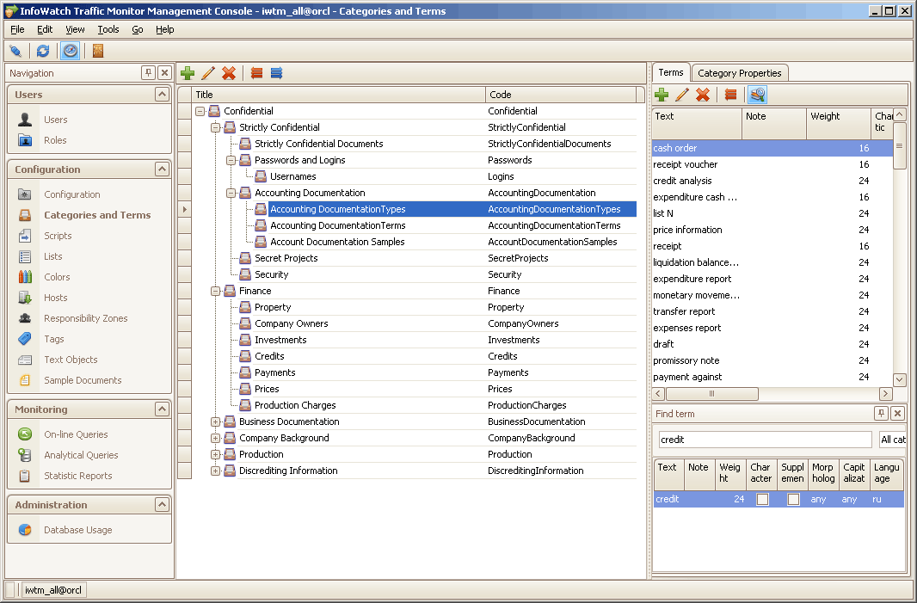
Task: Select the Secret Projects category row
Action: pyautogui.click(x=415, y=259)
